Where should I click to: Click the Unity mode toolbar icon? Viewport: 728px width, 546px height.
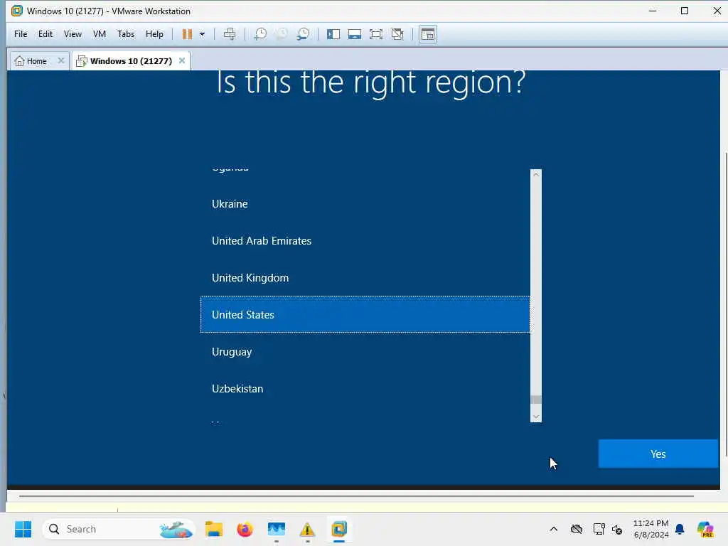397,34
